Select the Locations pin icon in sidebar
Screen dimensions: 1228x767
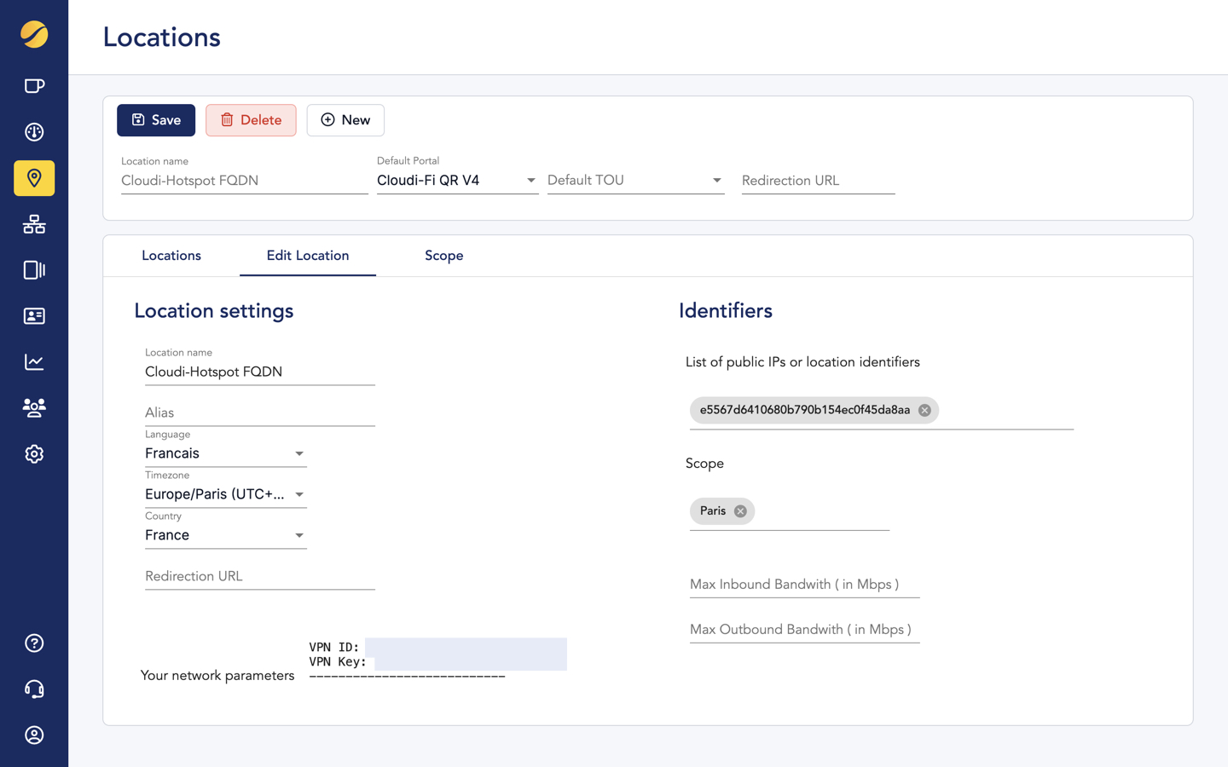click(34, 178)
